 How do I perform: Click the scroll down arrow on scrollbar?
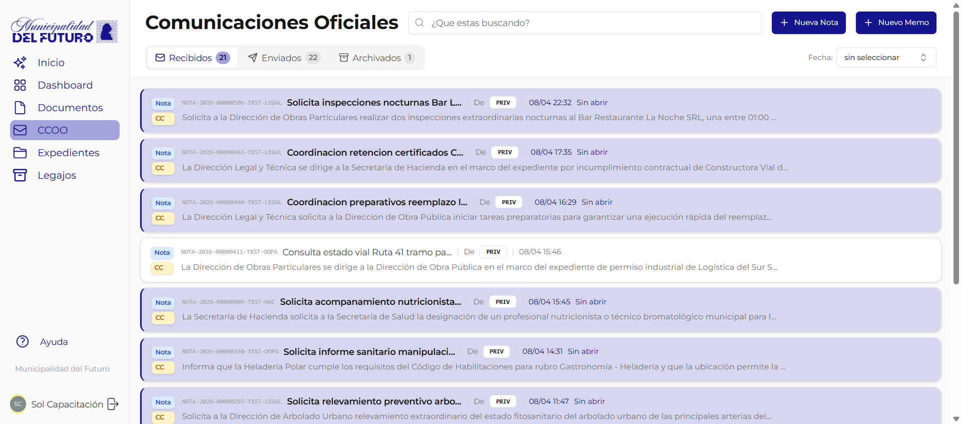point(956,419)
